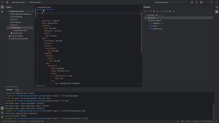Screen dimensions: 219x123
Task: Click the Refresh database icon
Action: pos(151,11)
